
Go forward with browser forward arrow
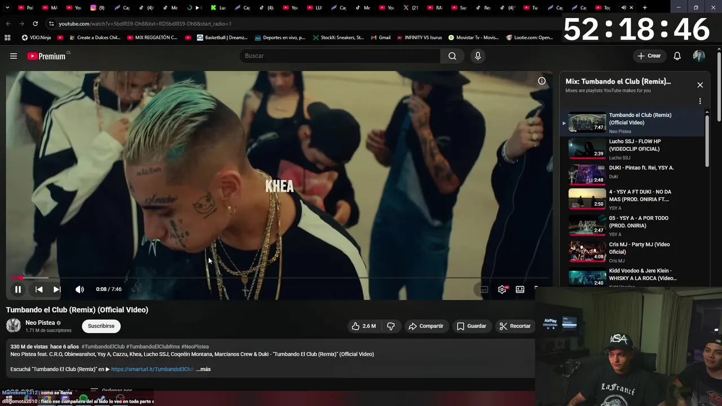point(21,24)
